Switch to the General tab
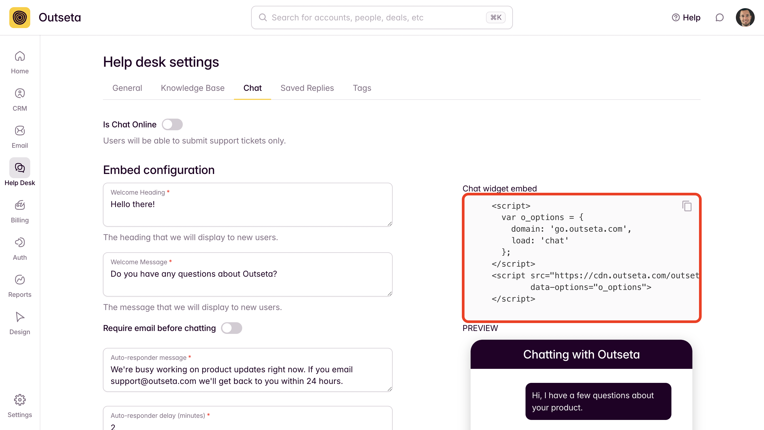The image size is (764, 430). (x=127, y=88)
